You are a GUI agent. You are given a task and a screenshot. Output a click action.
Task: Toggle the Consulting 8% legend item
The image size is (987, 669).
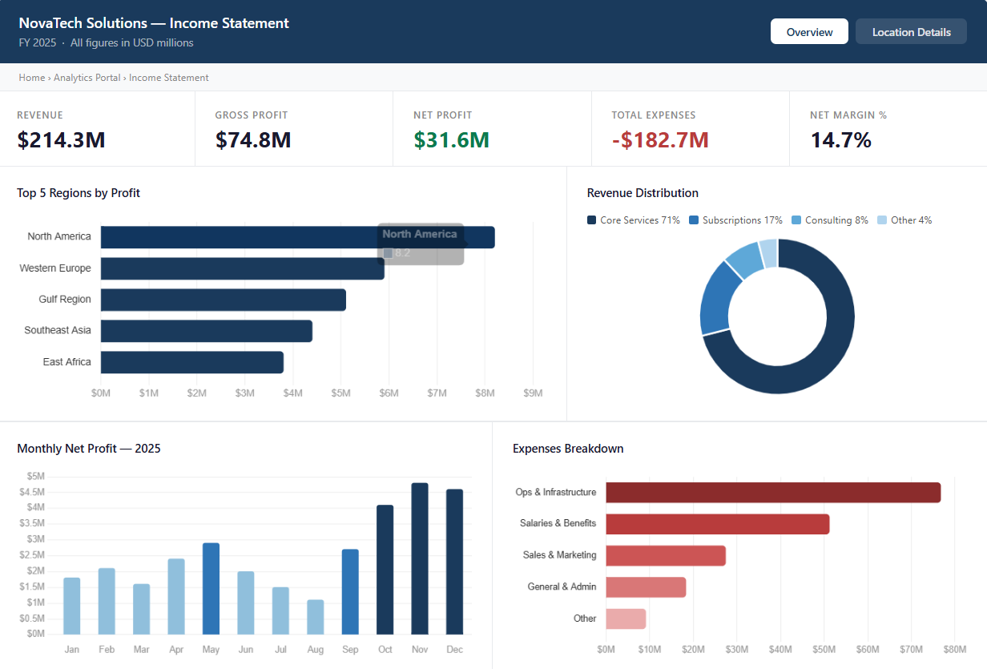point(829,220)
